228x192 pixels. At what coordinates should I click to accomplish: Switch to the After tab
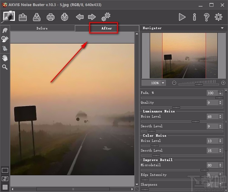pos(106,28)
